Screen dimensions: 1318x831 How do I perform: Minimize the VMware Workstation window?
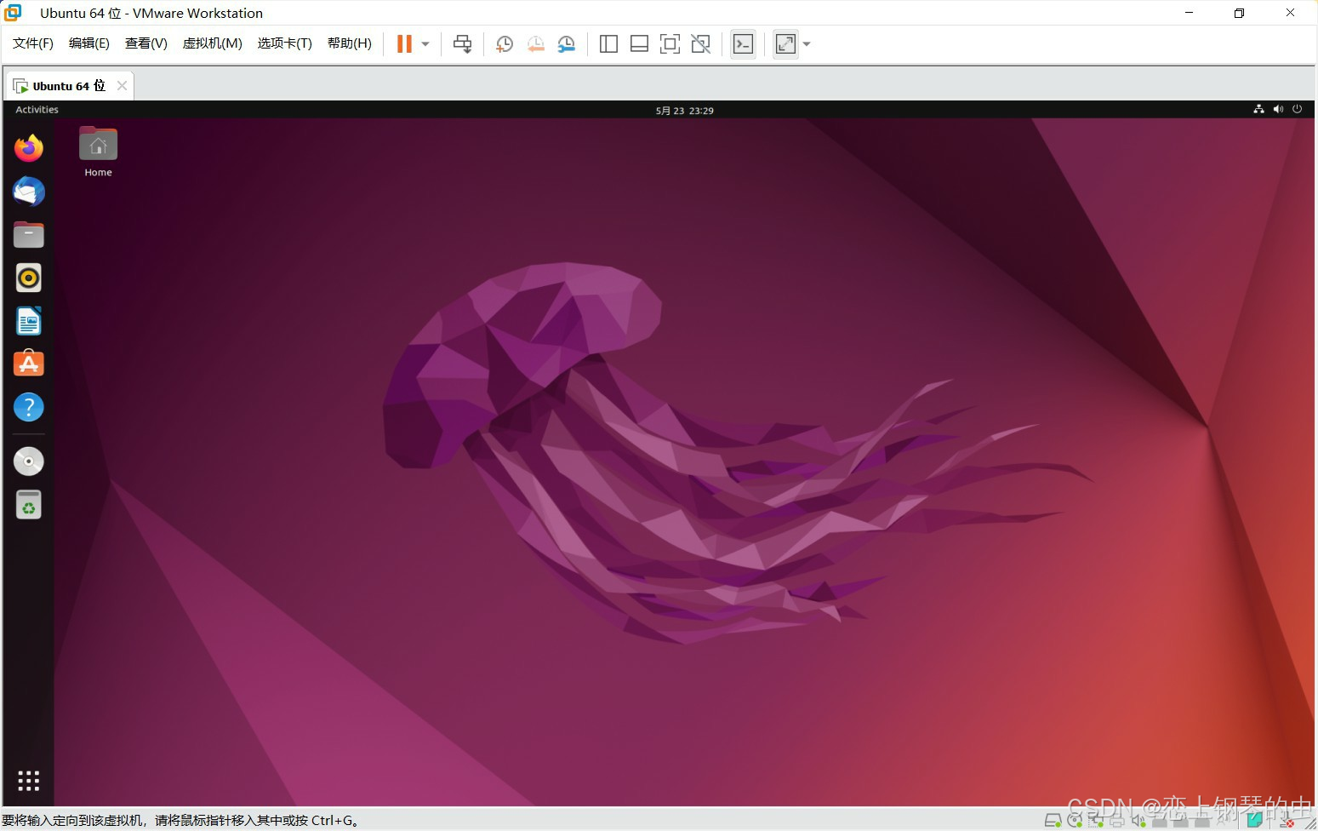(x=1190, y=13)
